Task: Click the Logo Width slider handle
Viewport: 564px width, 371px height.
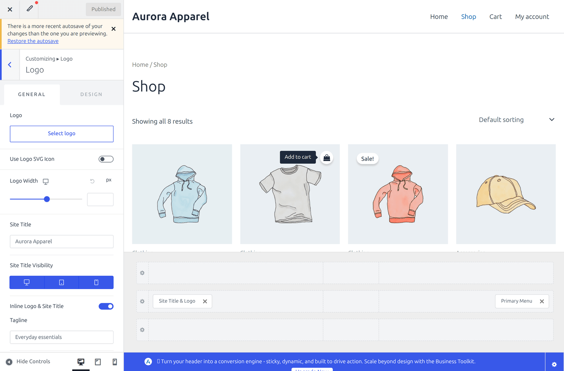Action: point(47,199)
